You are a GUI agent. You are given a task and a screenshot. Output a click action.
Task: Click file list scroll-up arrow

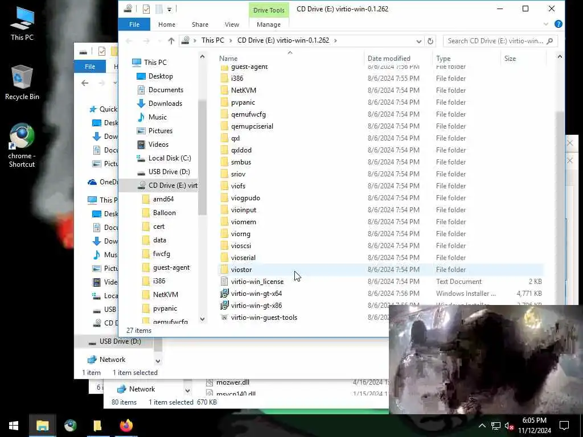click(560, 57)
